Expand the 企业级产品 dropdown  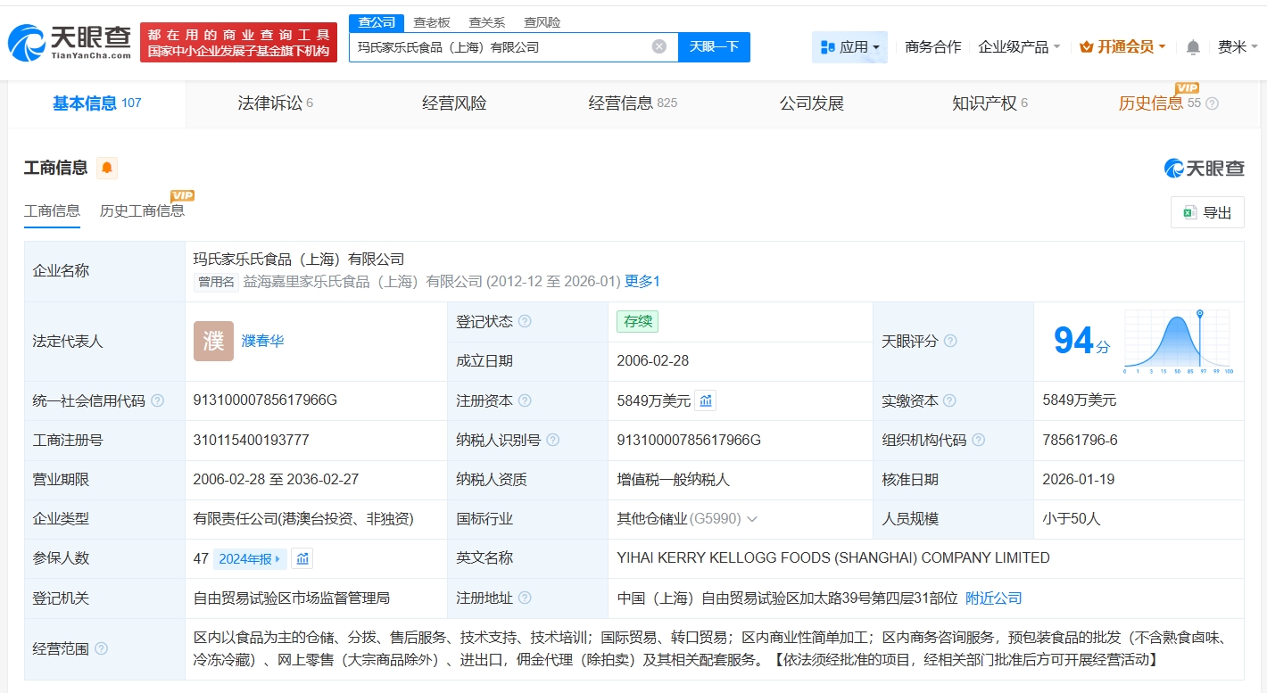point(1019,47)
